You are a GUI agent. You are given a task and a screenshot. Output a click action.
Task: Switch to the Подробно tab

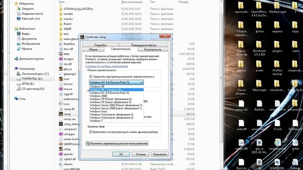tap(100, 45)
